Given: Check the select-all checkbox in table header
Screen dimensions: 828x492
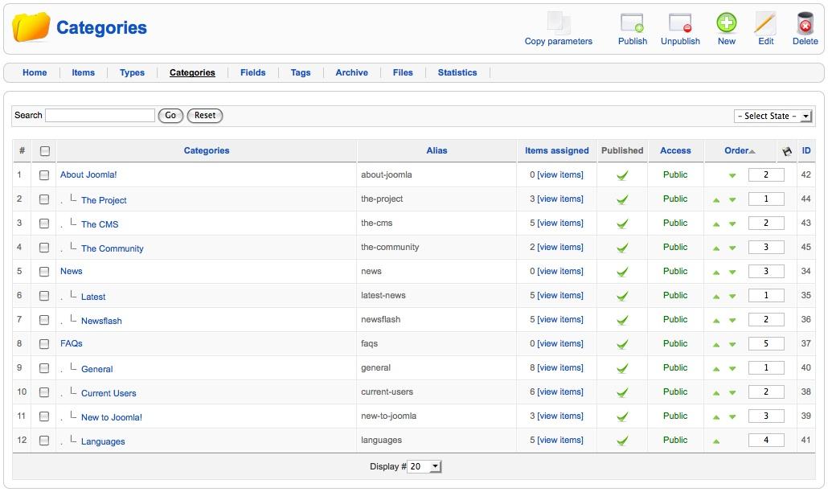Looking at the screenshot, I should click(x=45, y=151).
